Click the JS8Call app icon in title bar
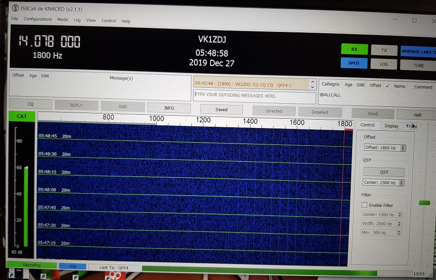Image resolution: width=436 pixels, height=280 pixels. (x=15, y=8)
